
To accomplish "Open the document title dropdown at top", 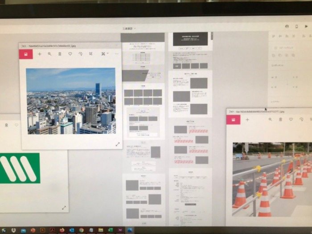I will (x=129, y=28).
